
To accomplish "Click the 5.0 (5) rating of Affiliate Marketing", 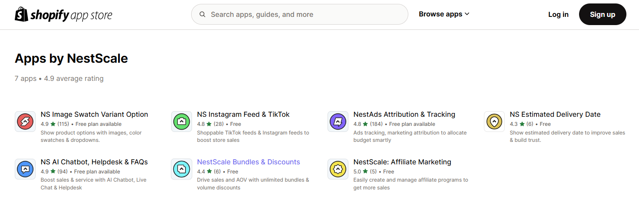I will pyautogui.click(x=365, y=172).
